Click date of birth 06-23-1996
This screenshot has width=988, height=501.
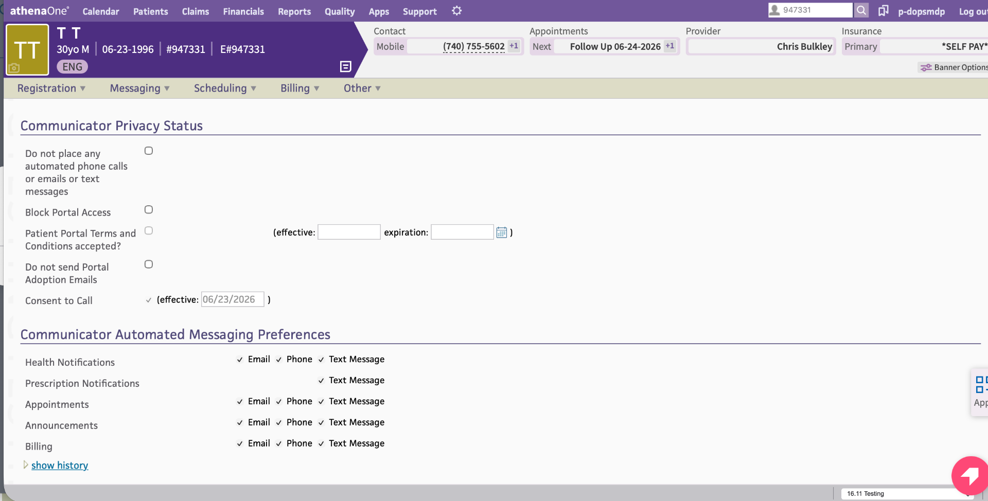pyautogui.click(x=128, y=49)
